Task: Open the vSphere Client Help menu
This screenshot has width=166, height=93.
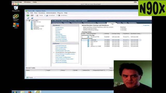Action: coord(66,13)
